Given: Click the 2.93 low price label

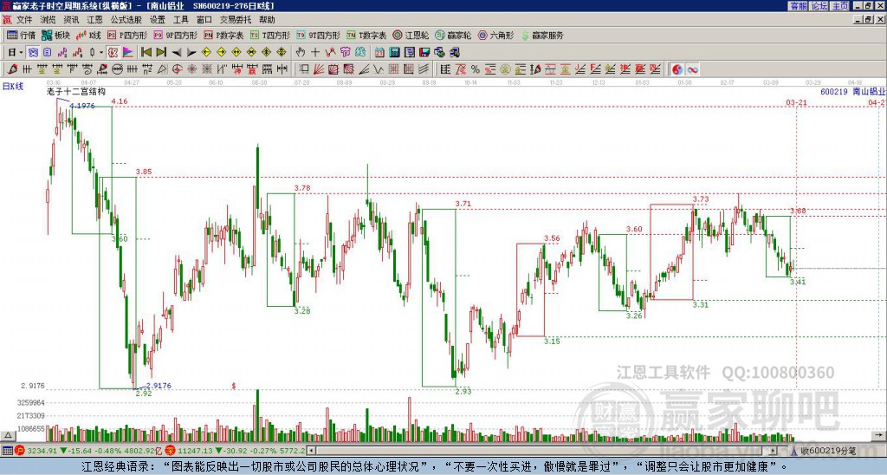Looking at the screenshot, I should click(463, 391).
